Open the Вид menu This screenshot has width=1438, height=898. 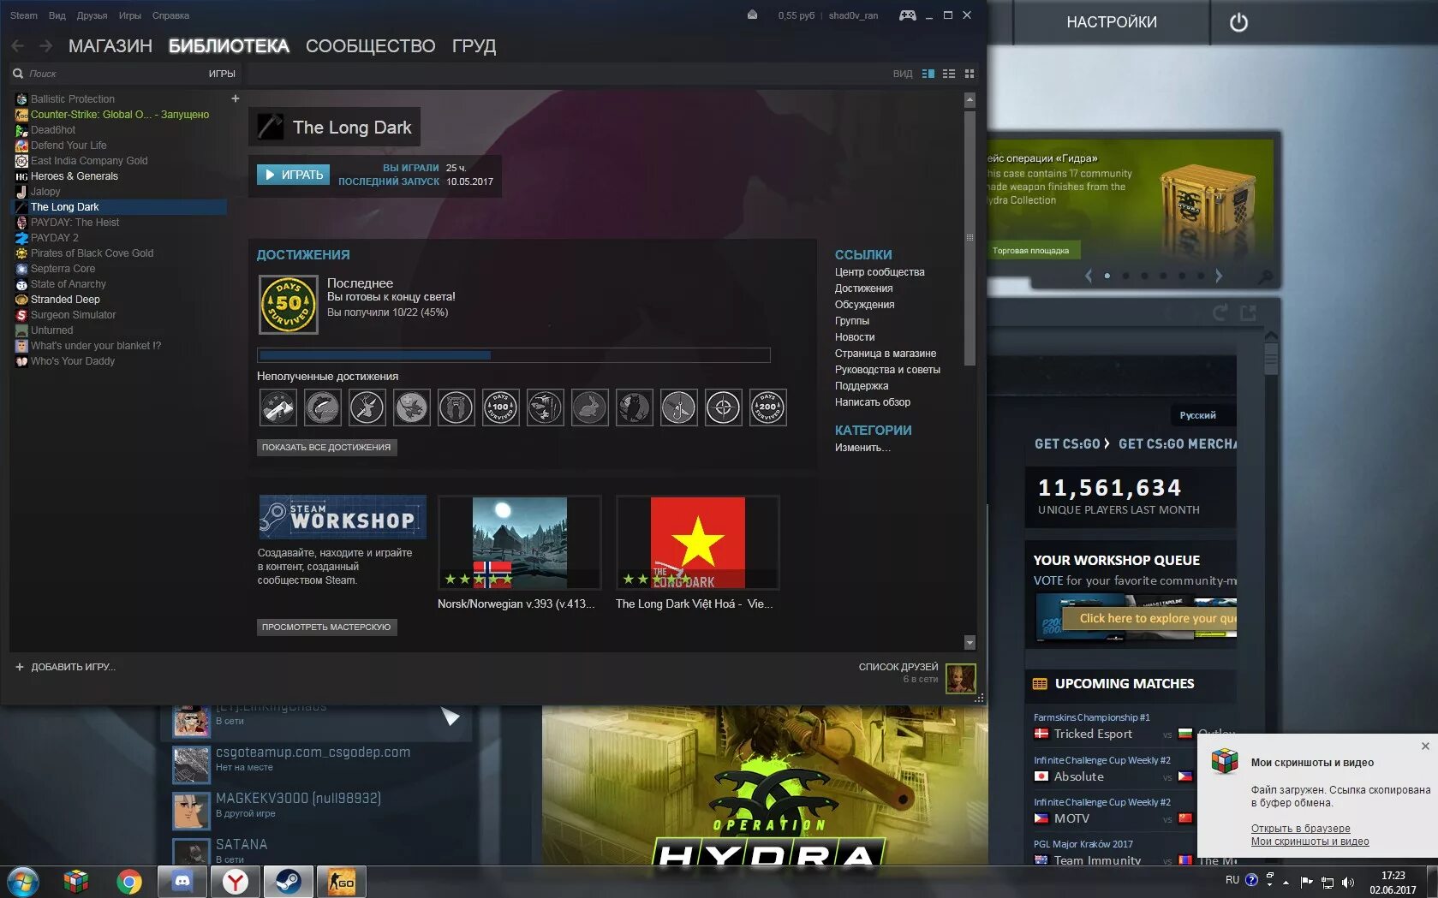(57, 15)
